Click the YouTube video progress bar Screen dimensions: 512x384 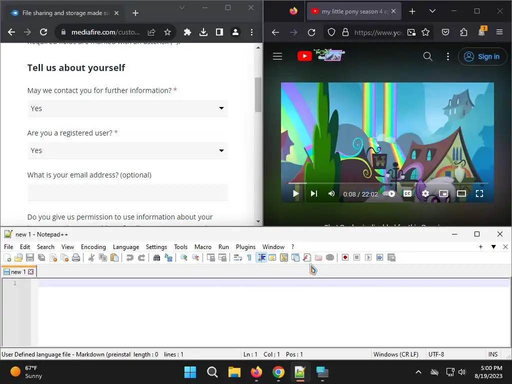[x=388, y=183]
